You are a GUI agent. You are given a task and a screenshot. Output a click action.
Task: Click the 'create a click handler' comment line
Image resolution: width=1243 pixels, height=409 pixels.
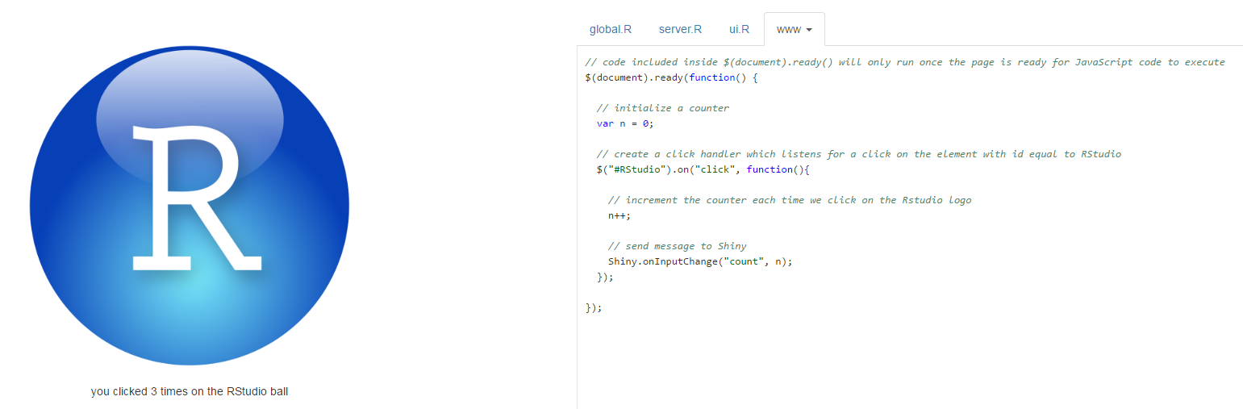[x=858, y=154]
